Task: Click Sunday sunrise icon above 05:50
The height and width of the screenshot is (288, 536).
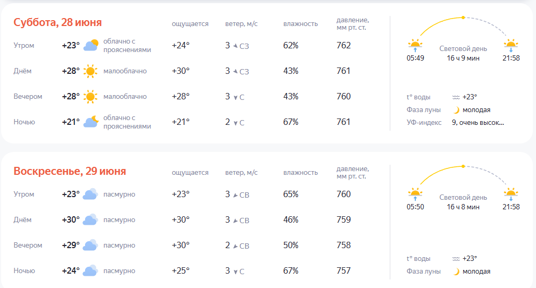Action: [415, 194]
